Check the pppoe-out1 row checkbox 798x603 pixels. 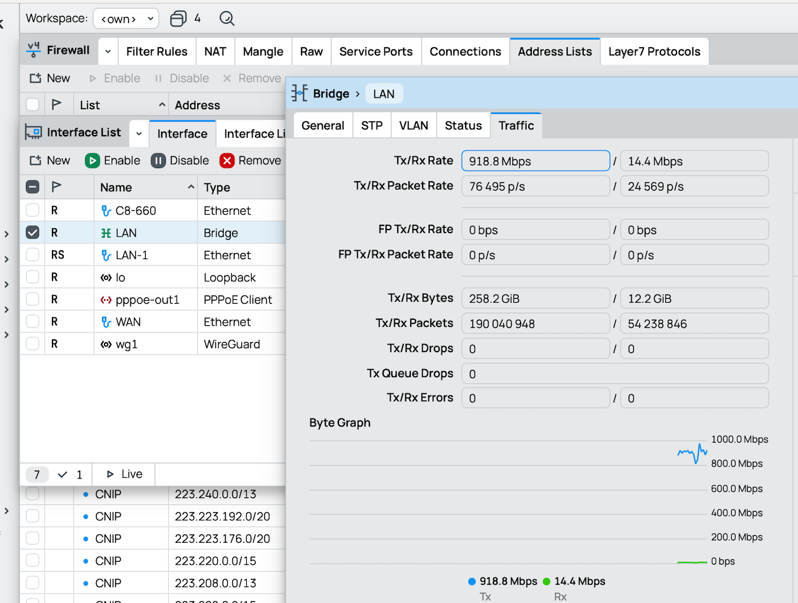(x=32, y=299)
